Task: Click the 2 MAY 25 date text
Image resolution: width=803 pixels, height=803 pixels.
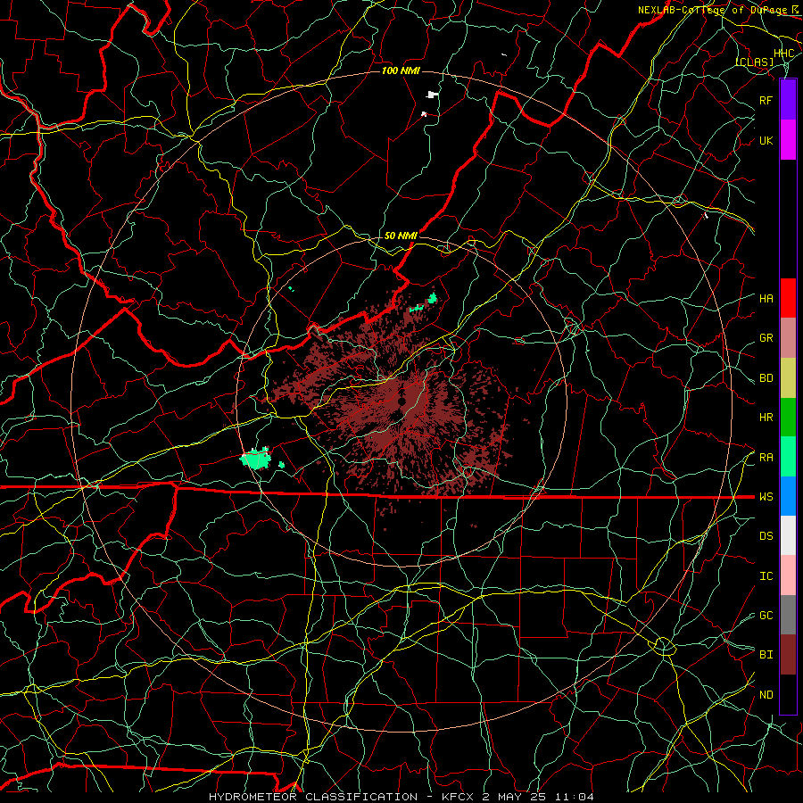Action: (514, 797)
